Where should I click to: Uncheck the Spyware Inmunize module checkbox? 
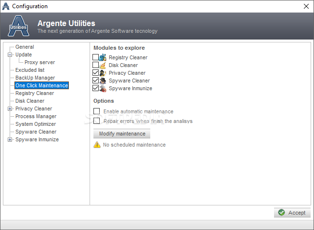tap(95, 88)
